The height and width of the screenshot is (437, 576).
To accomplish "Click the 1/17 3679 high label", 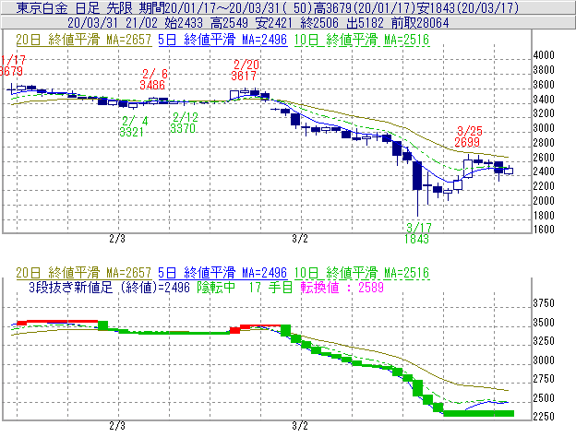I will pos(12,65).
